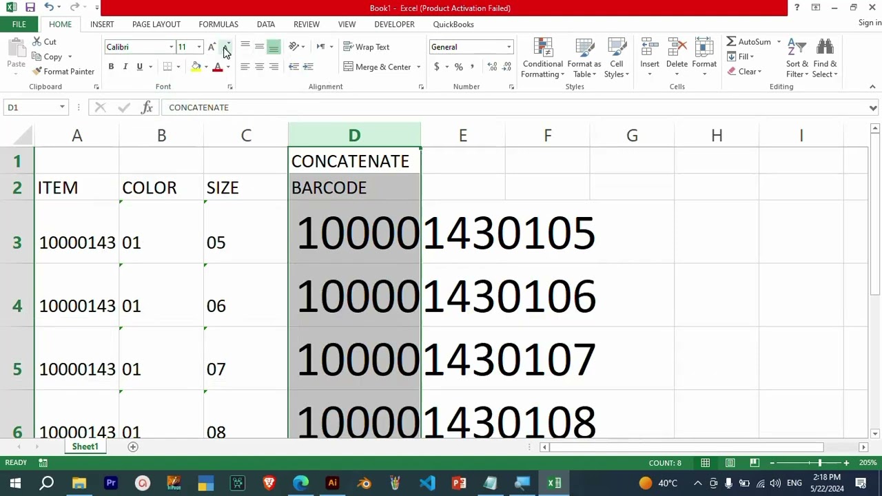Open the font size 11 dropdown
882x496 pixels.
[199, 47]
